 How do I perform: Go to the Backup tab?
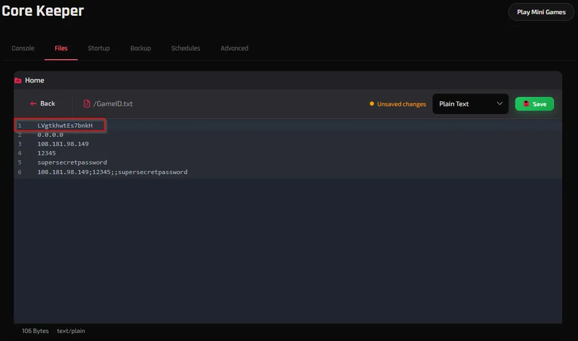point(141,48)
